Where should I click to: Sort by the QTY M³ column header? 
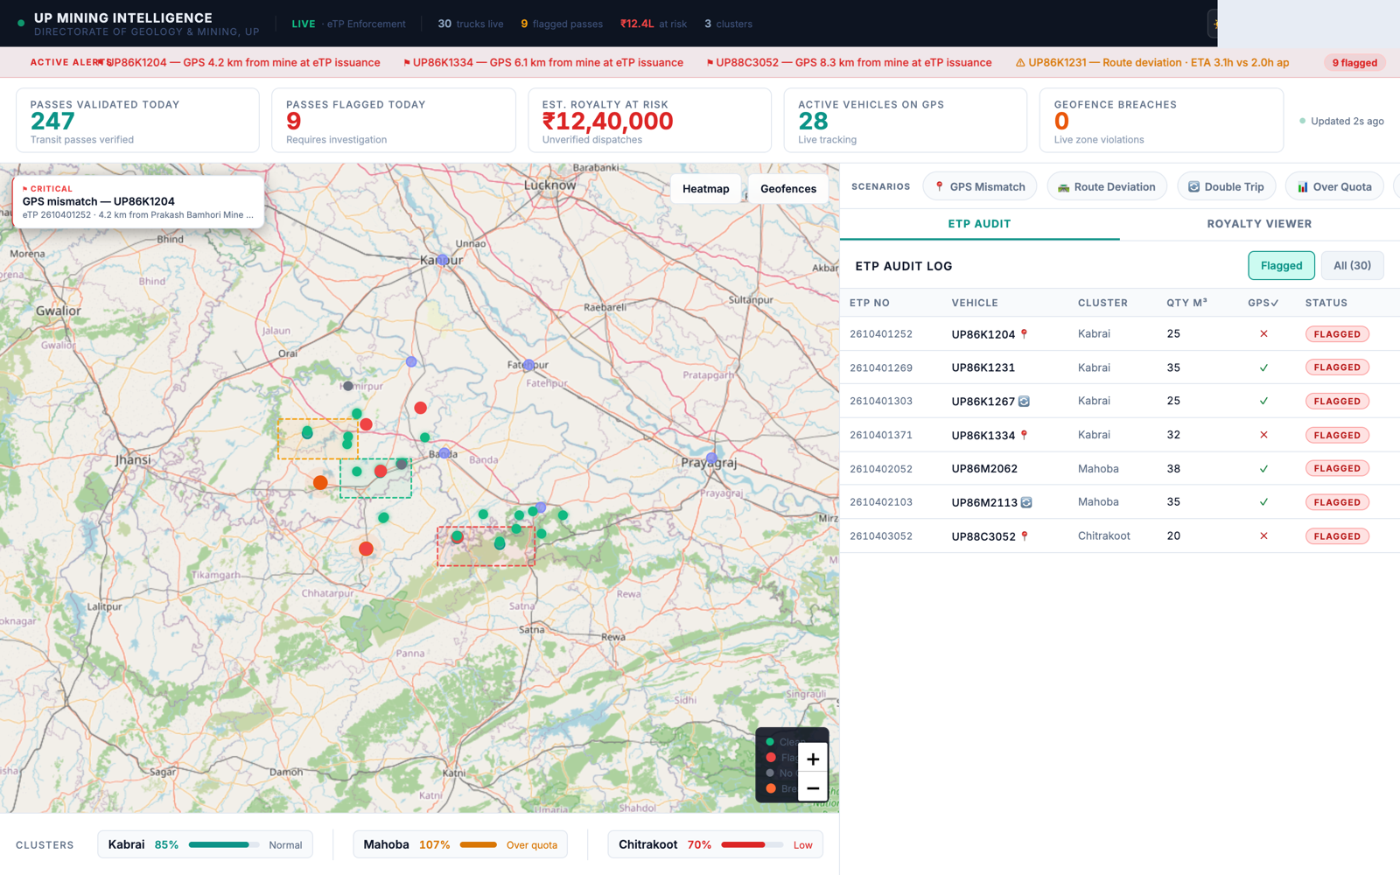point(1186,303)
